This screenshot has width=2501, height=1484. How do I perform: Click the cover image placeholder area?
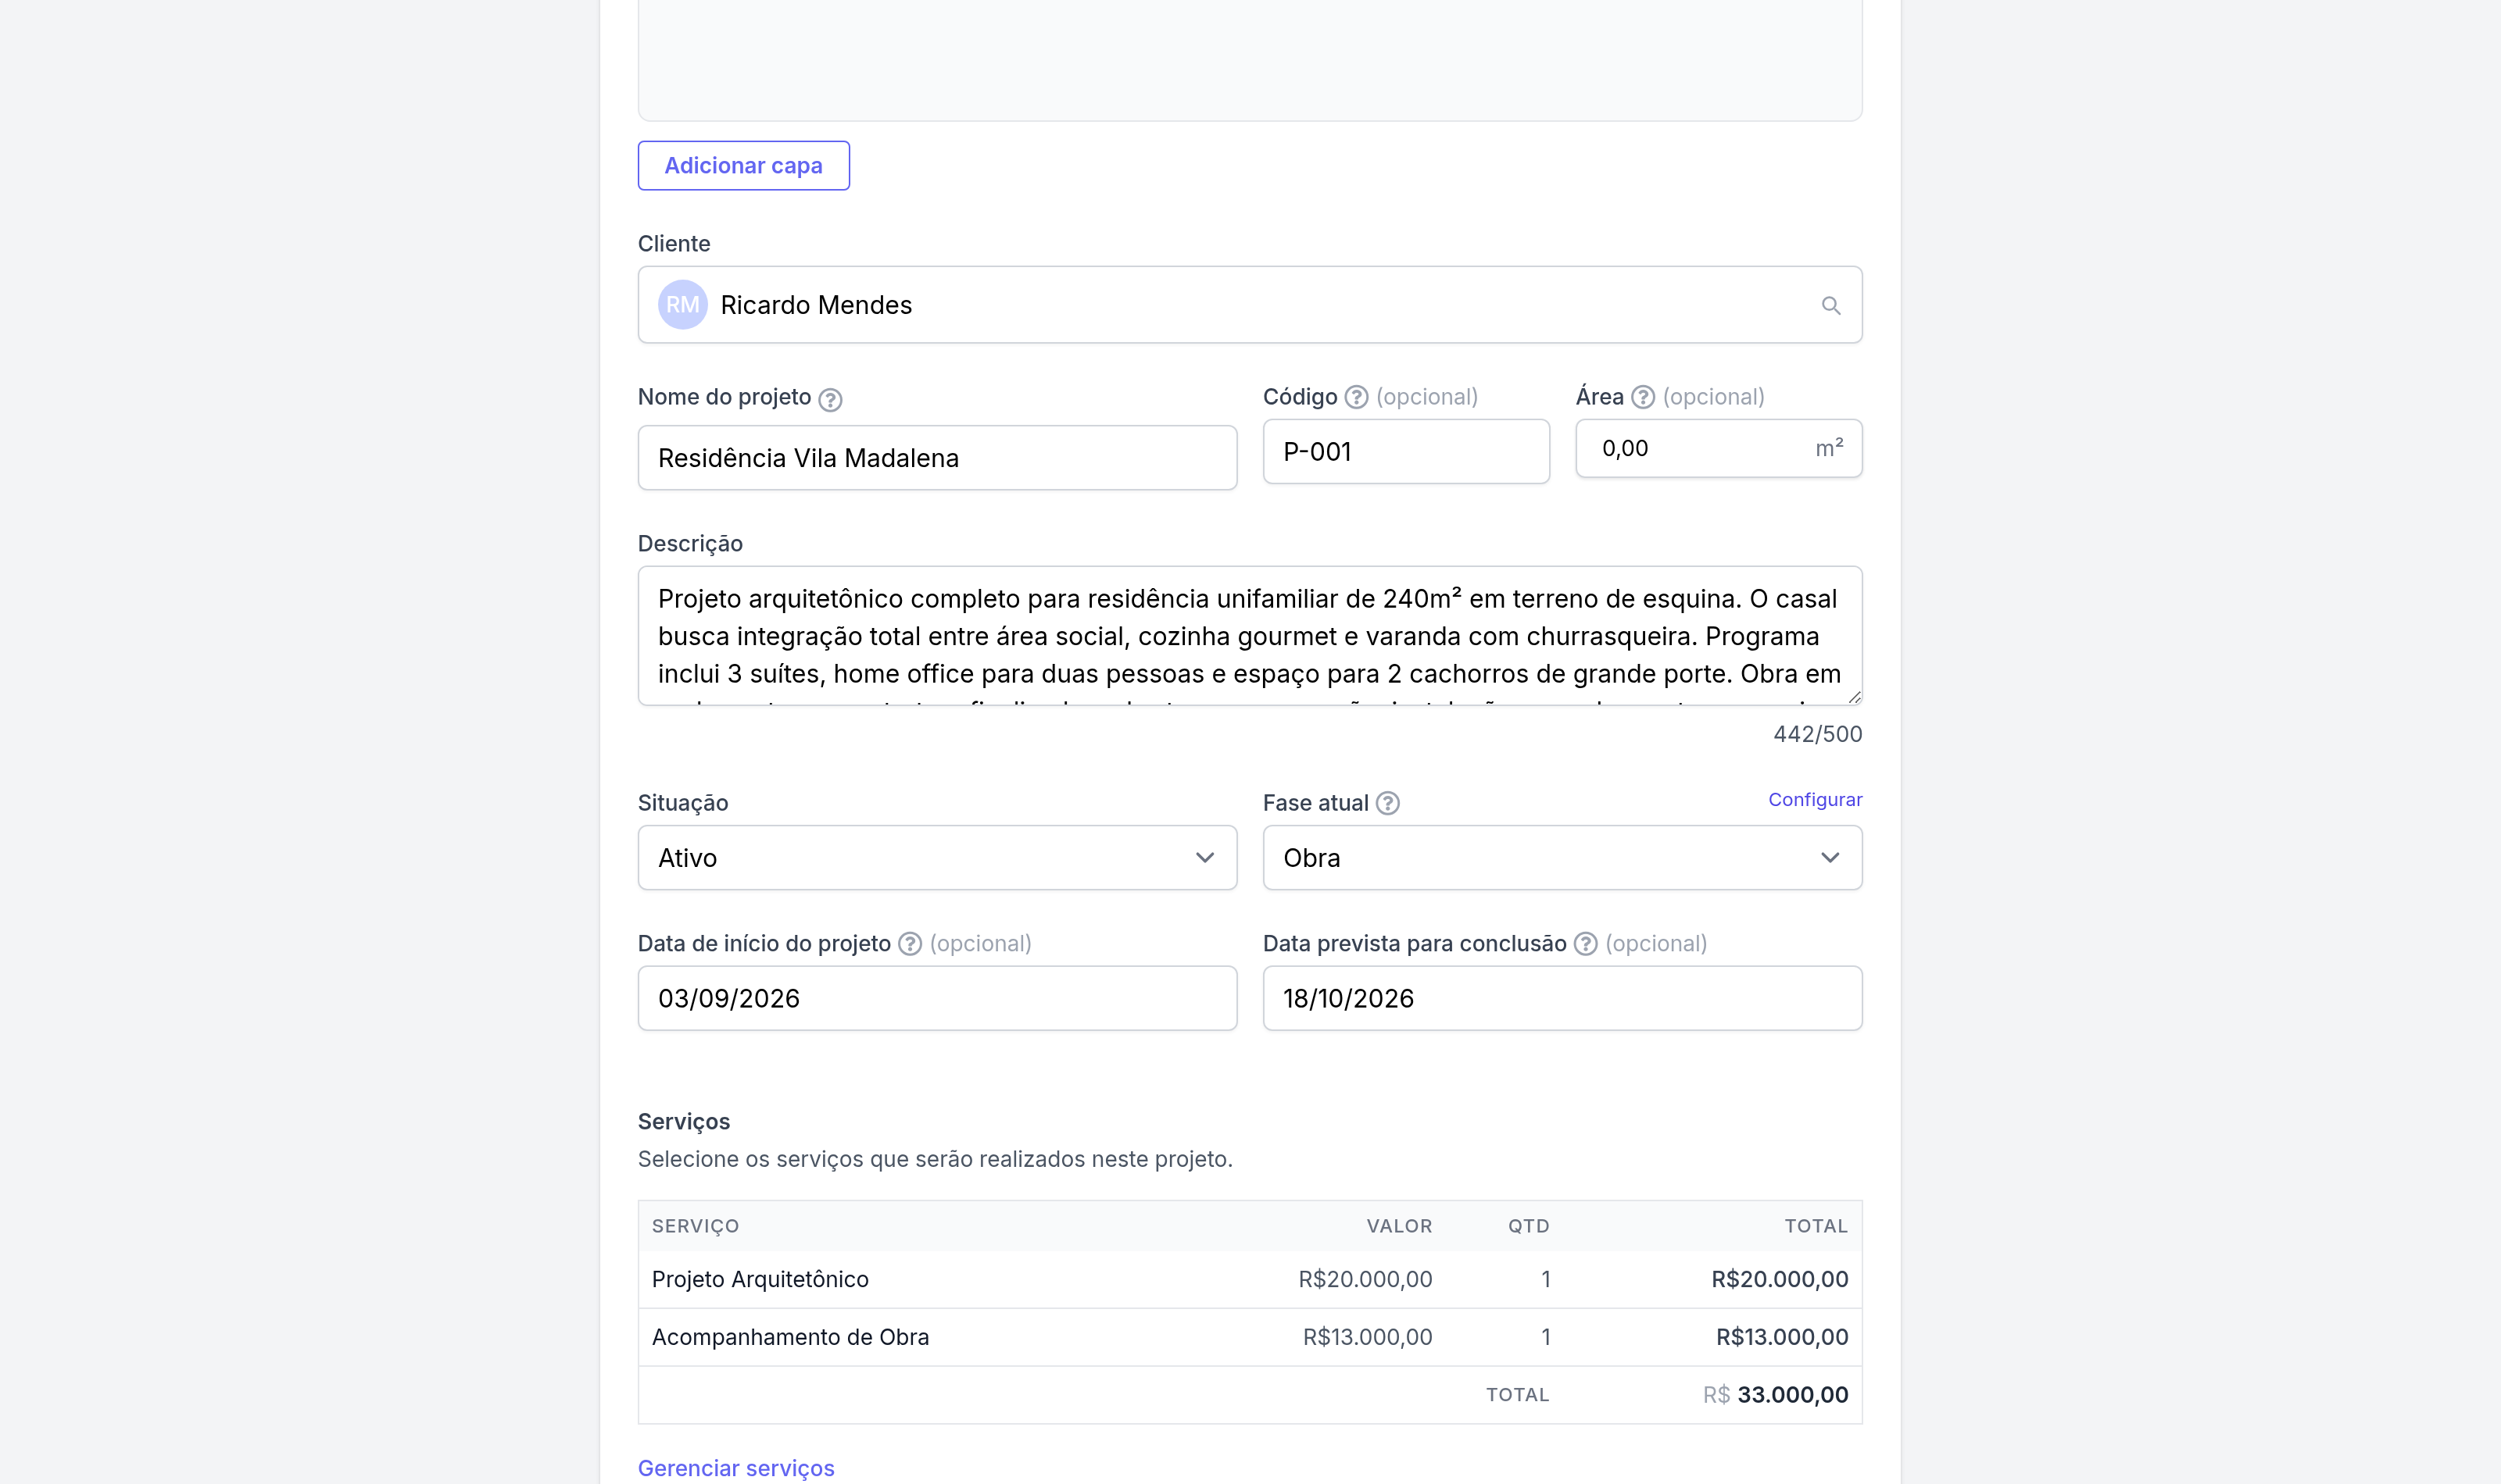[x=1250, y=60]
